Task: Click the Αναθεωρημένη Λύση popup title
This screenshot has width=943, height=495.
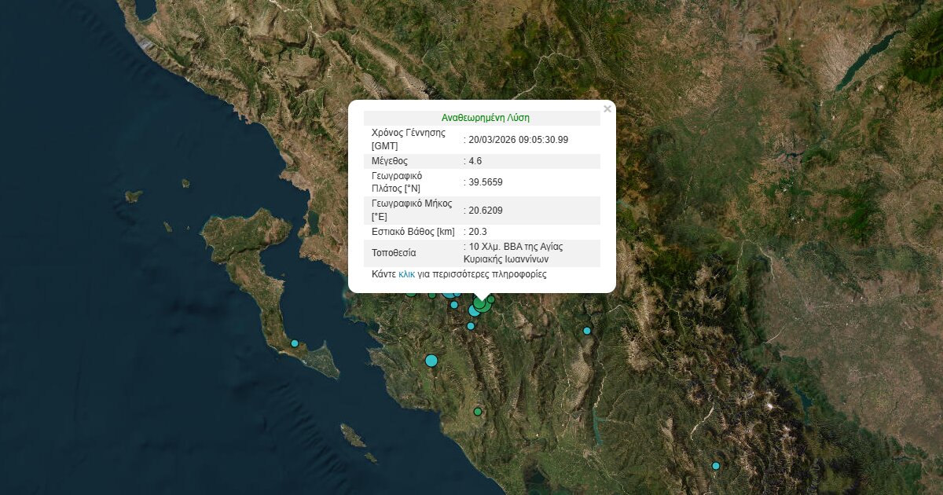Action: coord(485,118)
